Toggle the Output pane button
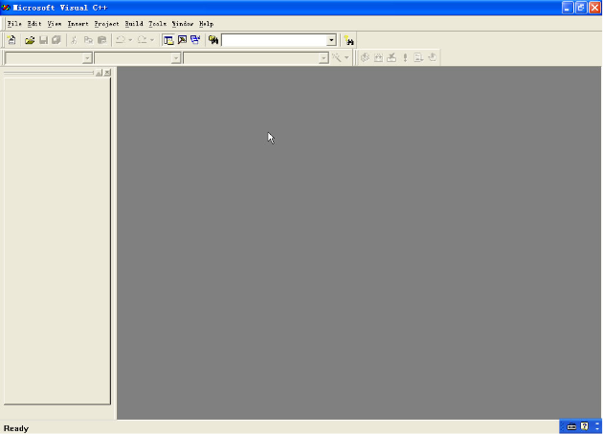603x434 pixels. tap(182, 40)
